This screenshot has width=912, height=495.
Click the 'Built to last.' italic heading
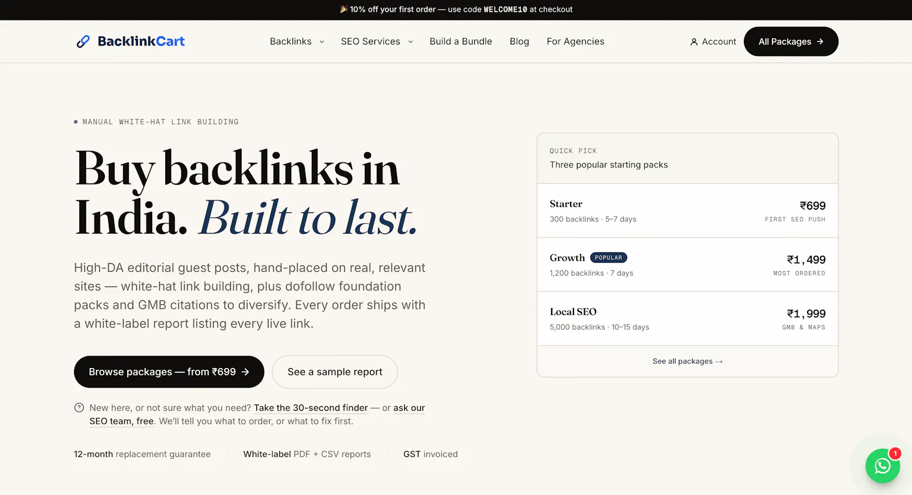tap(308, 218)
